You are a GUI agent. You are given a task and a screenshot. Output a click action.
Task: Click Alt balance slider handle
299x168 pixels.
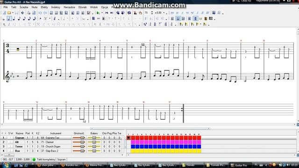[x=94, y=142]
